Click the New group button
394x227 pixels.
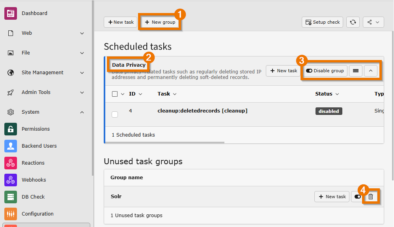click(160, 22)
